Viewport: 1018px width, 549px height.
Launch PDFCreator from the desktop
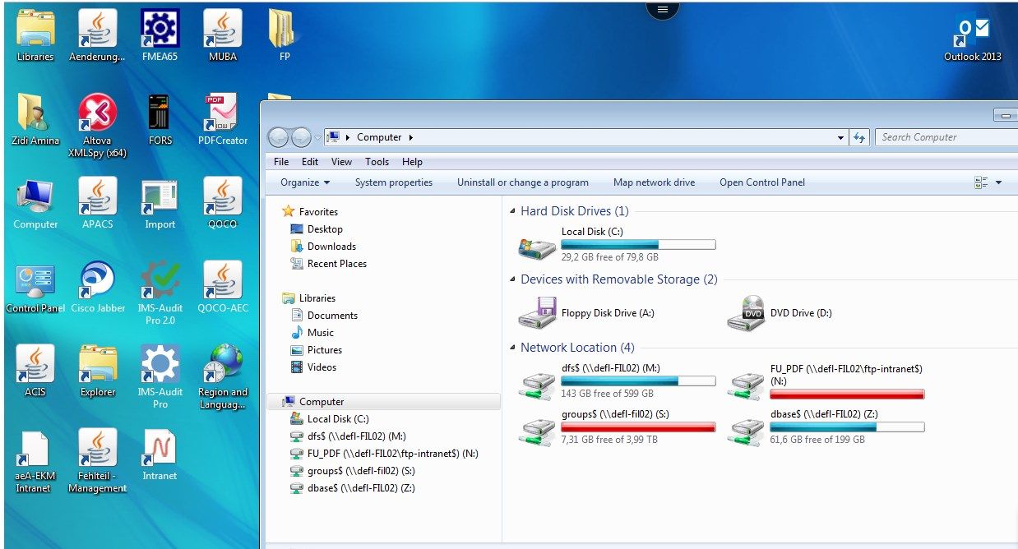coord(223,120)
